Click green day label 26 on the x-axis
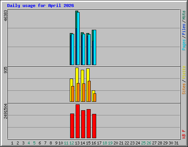The height and width of the screenshot is (147, 188). [x=149, y=143]
